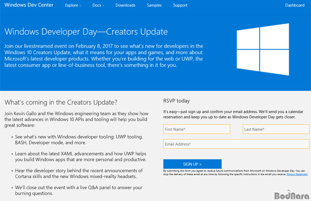Click the "What's coming in the Creators Update?" heading
311x201 pixels.
click(x=61, y=102)
